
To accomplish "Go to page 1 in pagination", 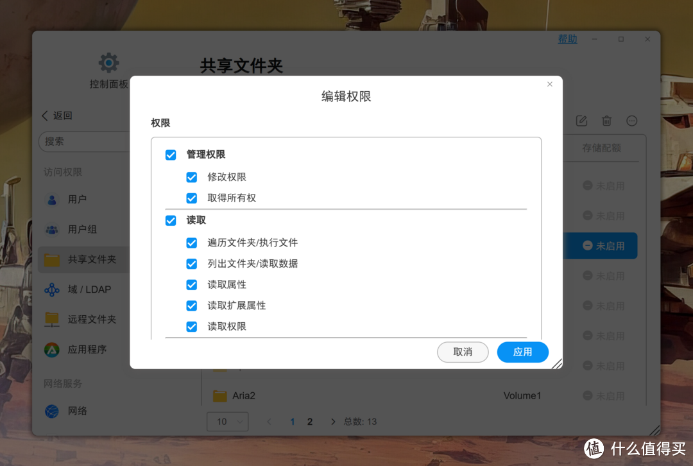I will pyautogui.click(x=292, y=422).
